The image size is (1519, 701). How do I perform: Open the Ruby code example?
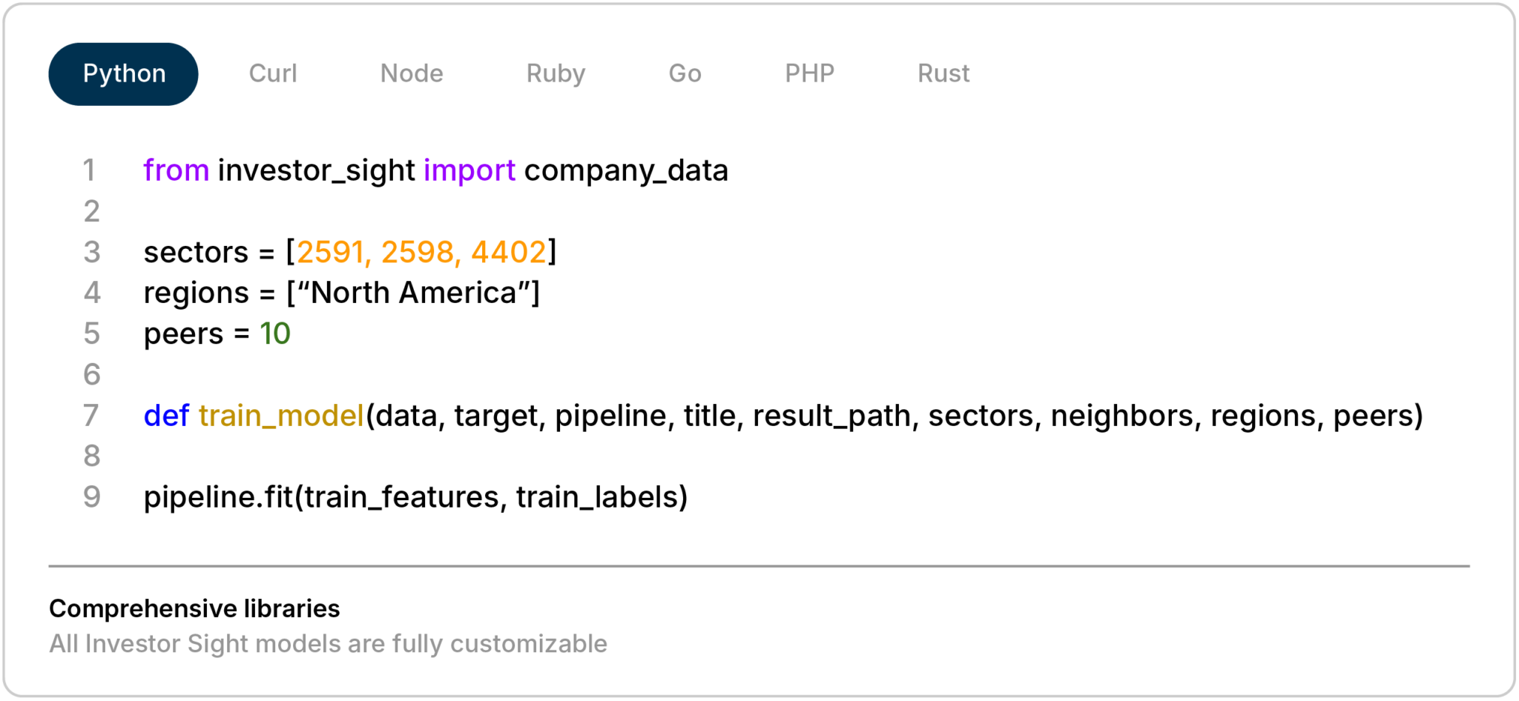[555, 73]
